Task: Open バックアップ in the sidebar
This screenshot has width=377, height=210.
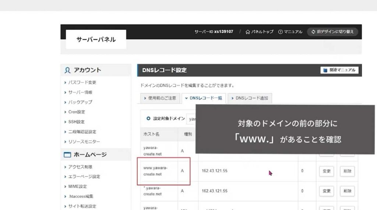Action: click(80, 102)
